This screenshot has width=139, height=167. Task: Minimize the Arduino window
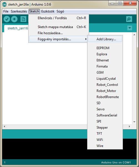pos(112,3)
